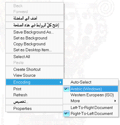Choose Western European (ISO) encoding

point(91,95)
